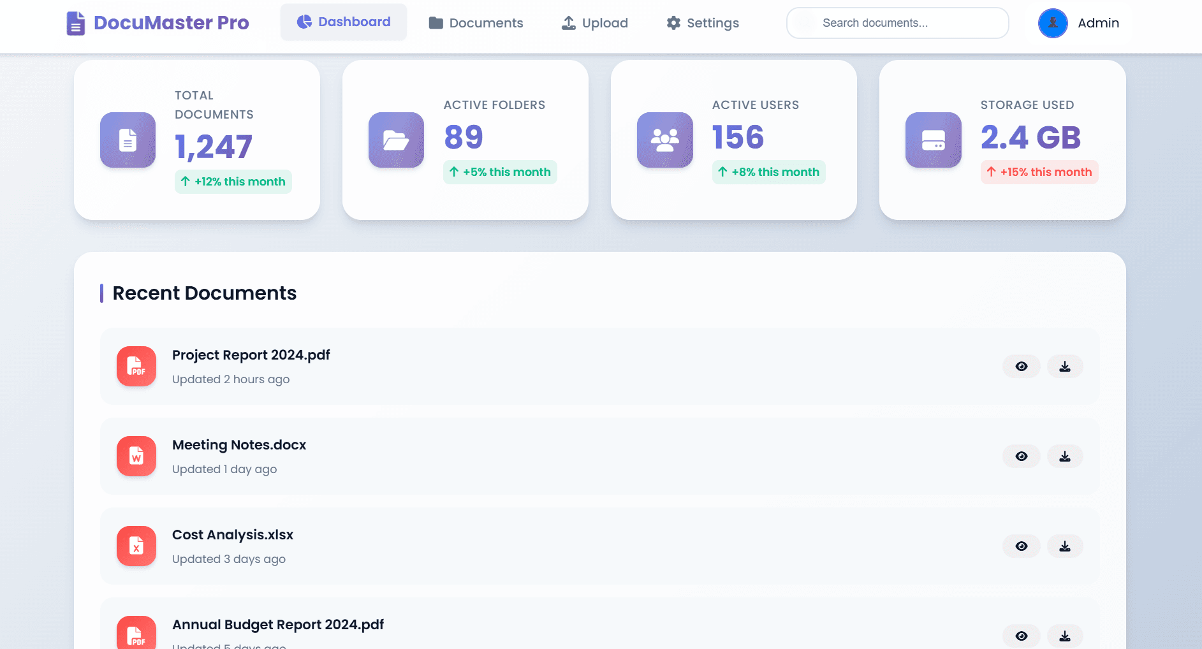Preview Project Report 2024.pdf with eye icon

1022,367
